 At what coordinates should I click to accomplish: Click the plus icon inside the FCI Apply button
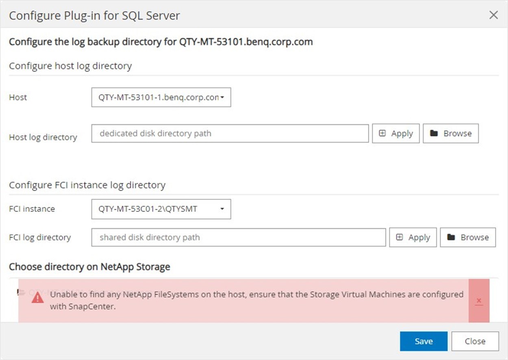399,237
